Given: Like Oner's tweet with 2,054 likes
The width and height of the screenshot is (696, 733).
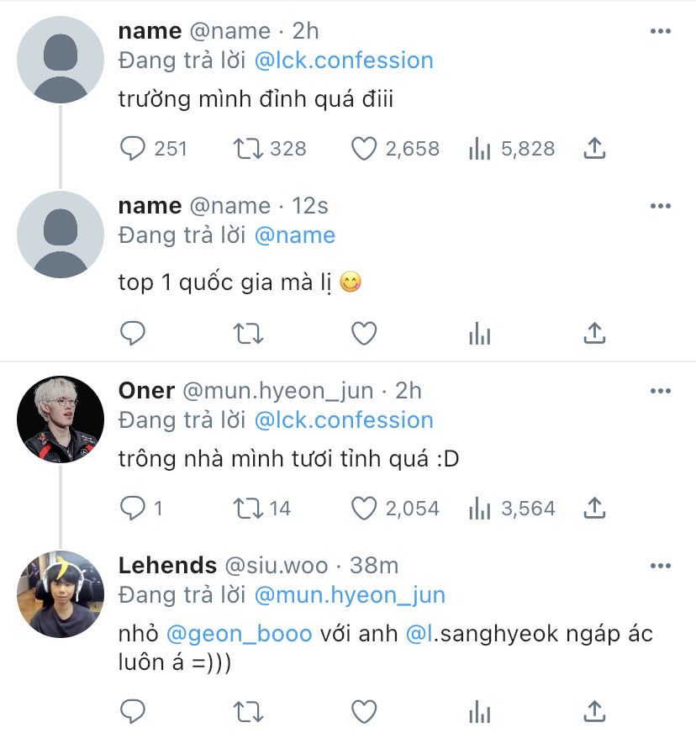Looking at the screenshot, I should pos(363,508).
